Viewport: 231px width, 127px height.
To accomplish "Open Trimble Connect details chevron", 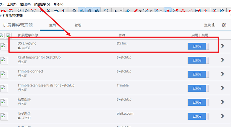I will (223, 74).
